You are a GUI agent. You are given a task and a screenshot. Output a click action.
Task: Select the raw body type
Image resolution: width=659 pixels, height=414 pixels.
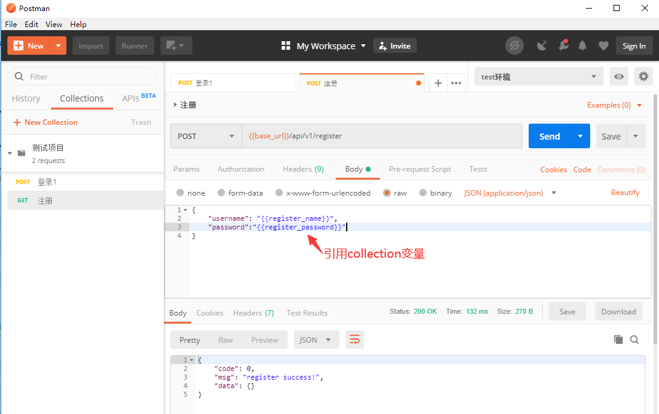[387, 193]
